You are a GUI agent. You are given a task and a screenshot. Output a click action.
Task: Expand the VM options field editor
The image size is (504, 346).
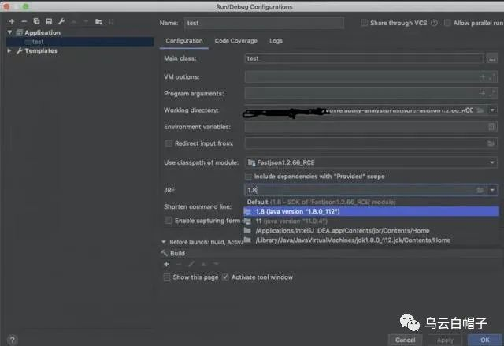[492, 77]
